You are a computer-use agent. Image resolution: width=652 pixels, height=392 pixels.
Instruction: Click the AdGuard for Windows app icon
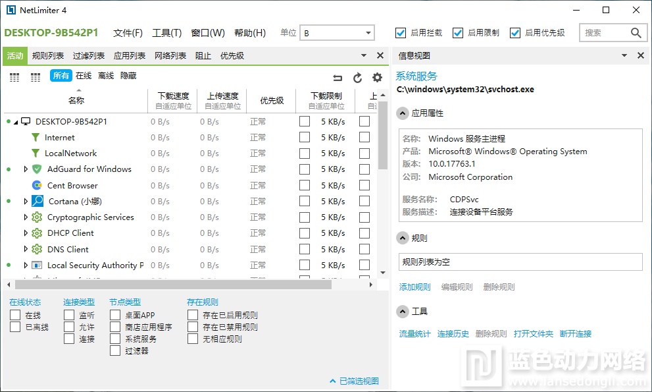tap(36, 169)
